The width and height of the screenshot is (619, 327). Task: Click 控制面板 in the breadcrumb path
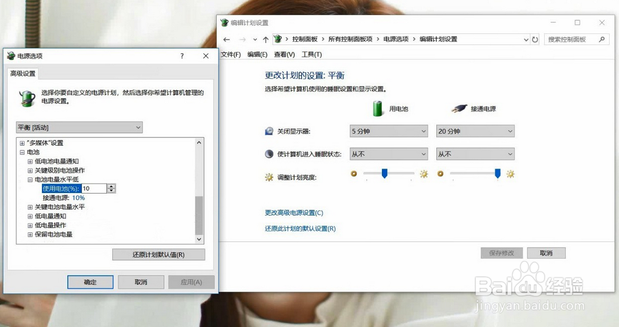pos(305,39)
